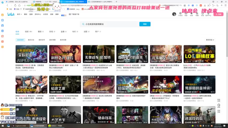The image size is (228, 128).
Task: Open a new browser tab with plus
Action: tap(116, 2)
